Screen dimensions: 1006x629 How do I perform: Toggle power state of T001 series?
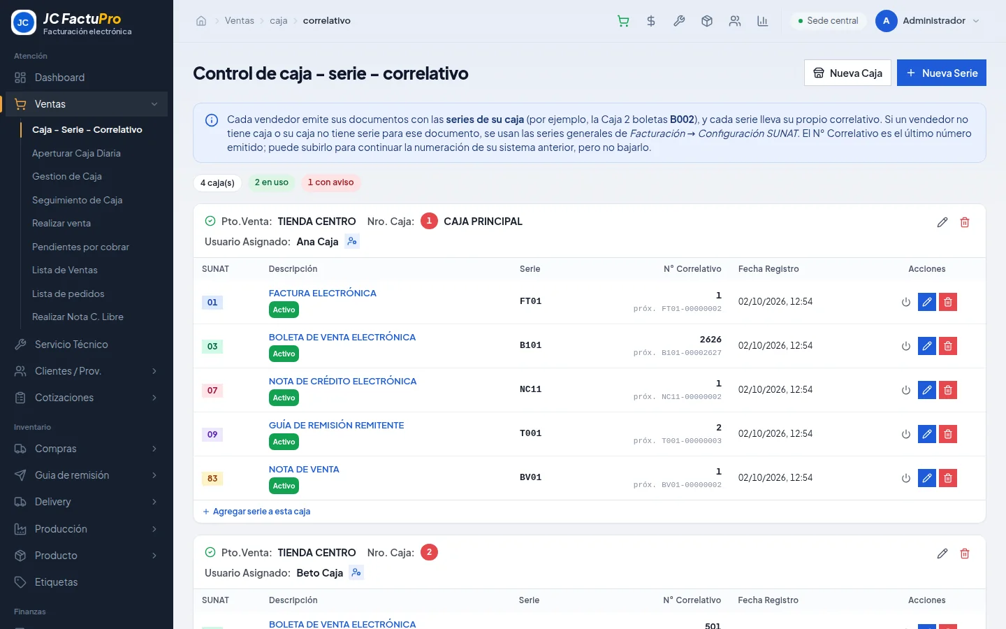click(x=906, y=434)
